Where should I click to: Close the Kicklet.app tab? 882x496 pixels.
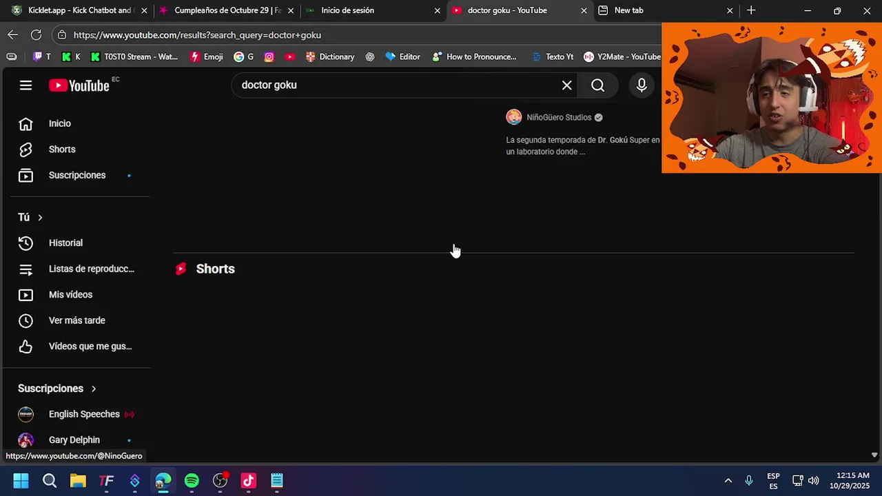point(144,10)
